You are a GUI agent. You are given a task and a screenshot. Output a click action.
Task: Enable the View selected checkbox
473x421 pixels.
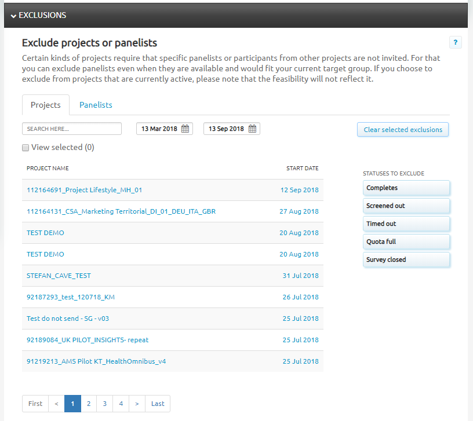click(x=26, y=148)
